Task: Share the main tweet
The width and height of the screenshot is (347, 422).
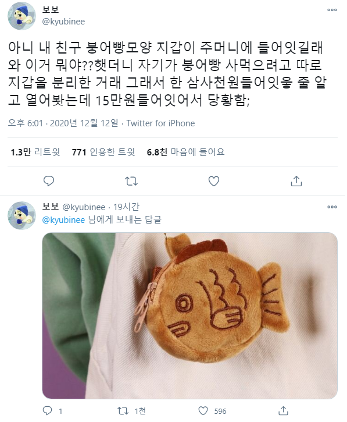Action: [296, 181]
